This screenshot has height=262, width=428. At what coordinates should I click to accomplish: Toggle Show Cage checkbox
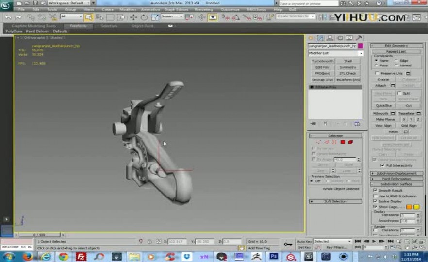[375, 207]
